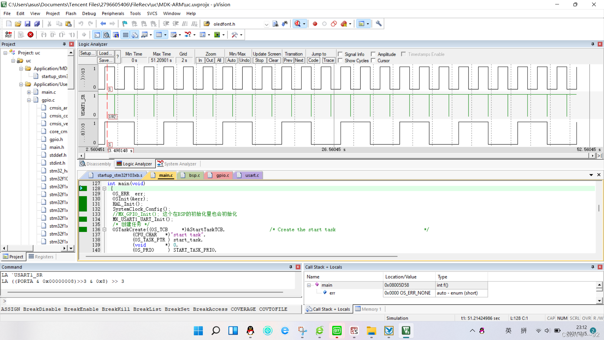Click the Zoom All button
604x340 pixels.
point(219,60)
